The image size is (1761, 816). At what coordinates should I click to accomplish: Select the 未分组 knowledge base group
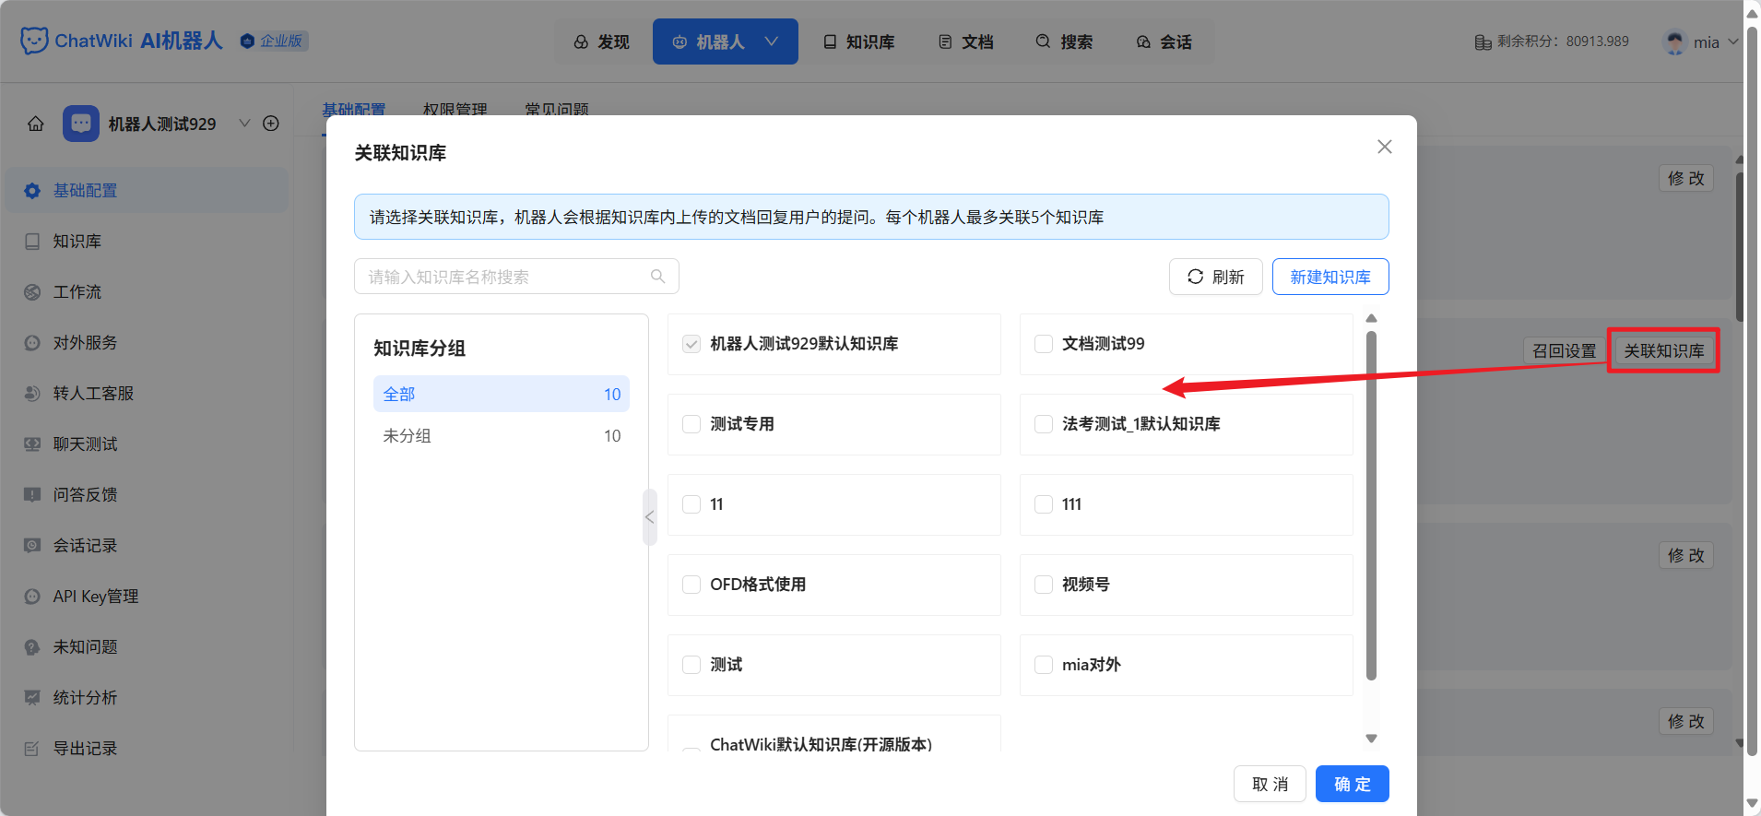click(502, 435)
